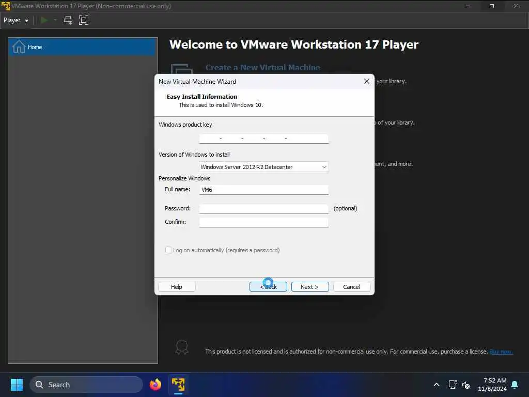Click the muted volume tray icon
Screen dimensions: 529x397
point(466,385)
